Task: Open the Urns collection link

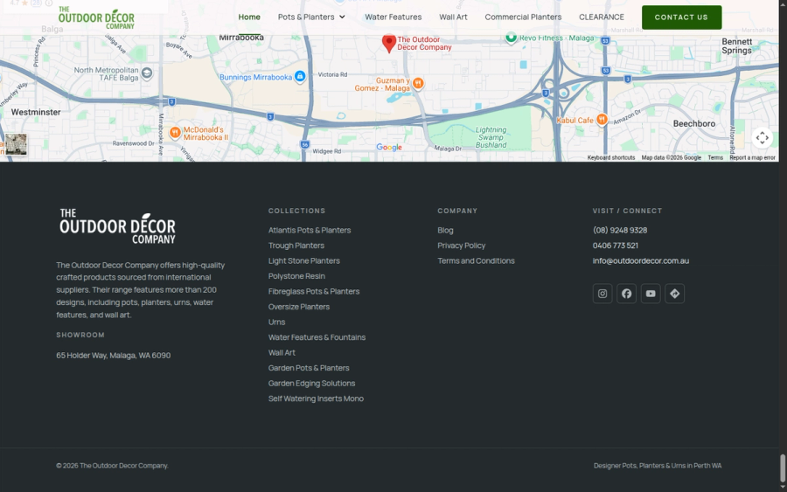Action: 276,322
